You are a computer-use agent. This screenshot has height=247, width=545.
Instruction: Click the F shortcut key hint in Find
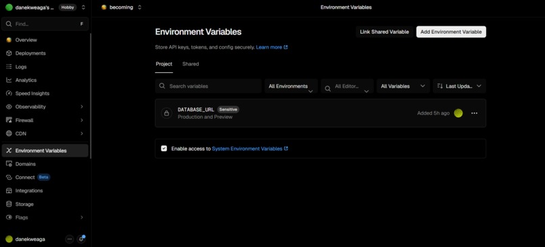pyautogui.click(x=82, y=24)
